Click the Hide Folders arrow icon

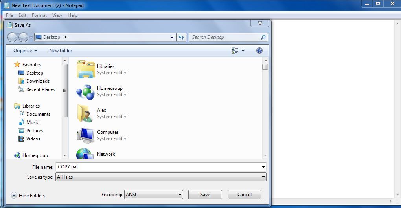point(14,195)
